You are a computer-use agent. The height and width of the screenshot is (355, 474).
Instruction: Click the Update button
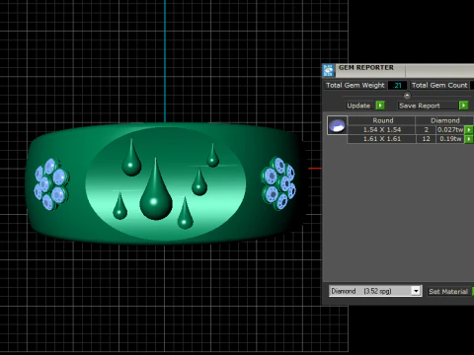coord(358,106)
